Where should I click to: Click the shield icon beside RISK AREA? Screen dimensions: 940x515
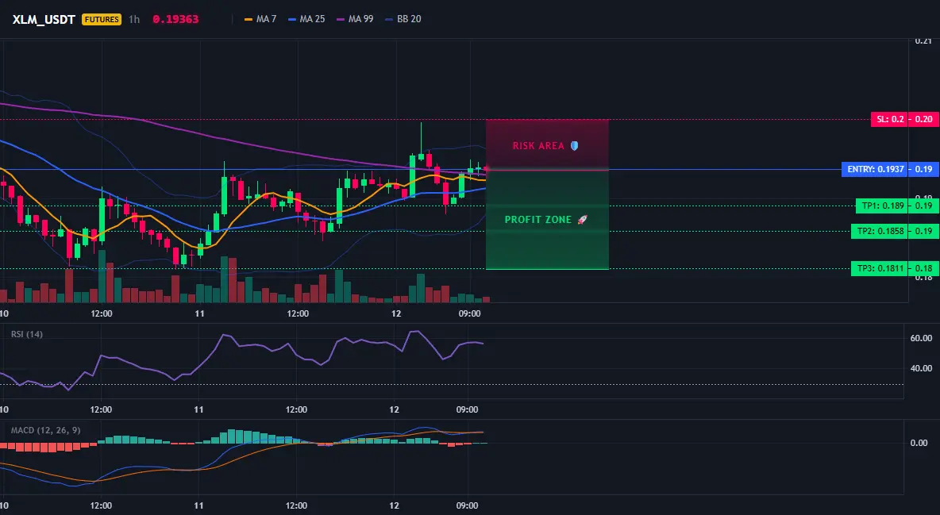click(x=574, y=146)
